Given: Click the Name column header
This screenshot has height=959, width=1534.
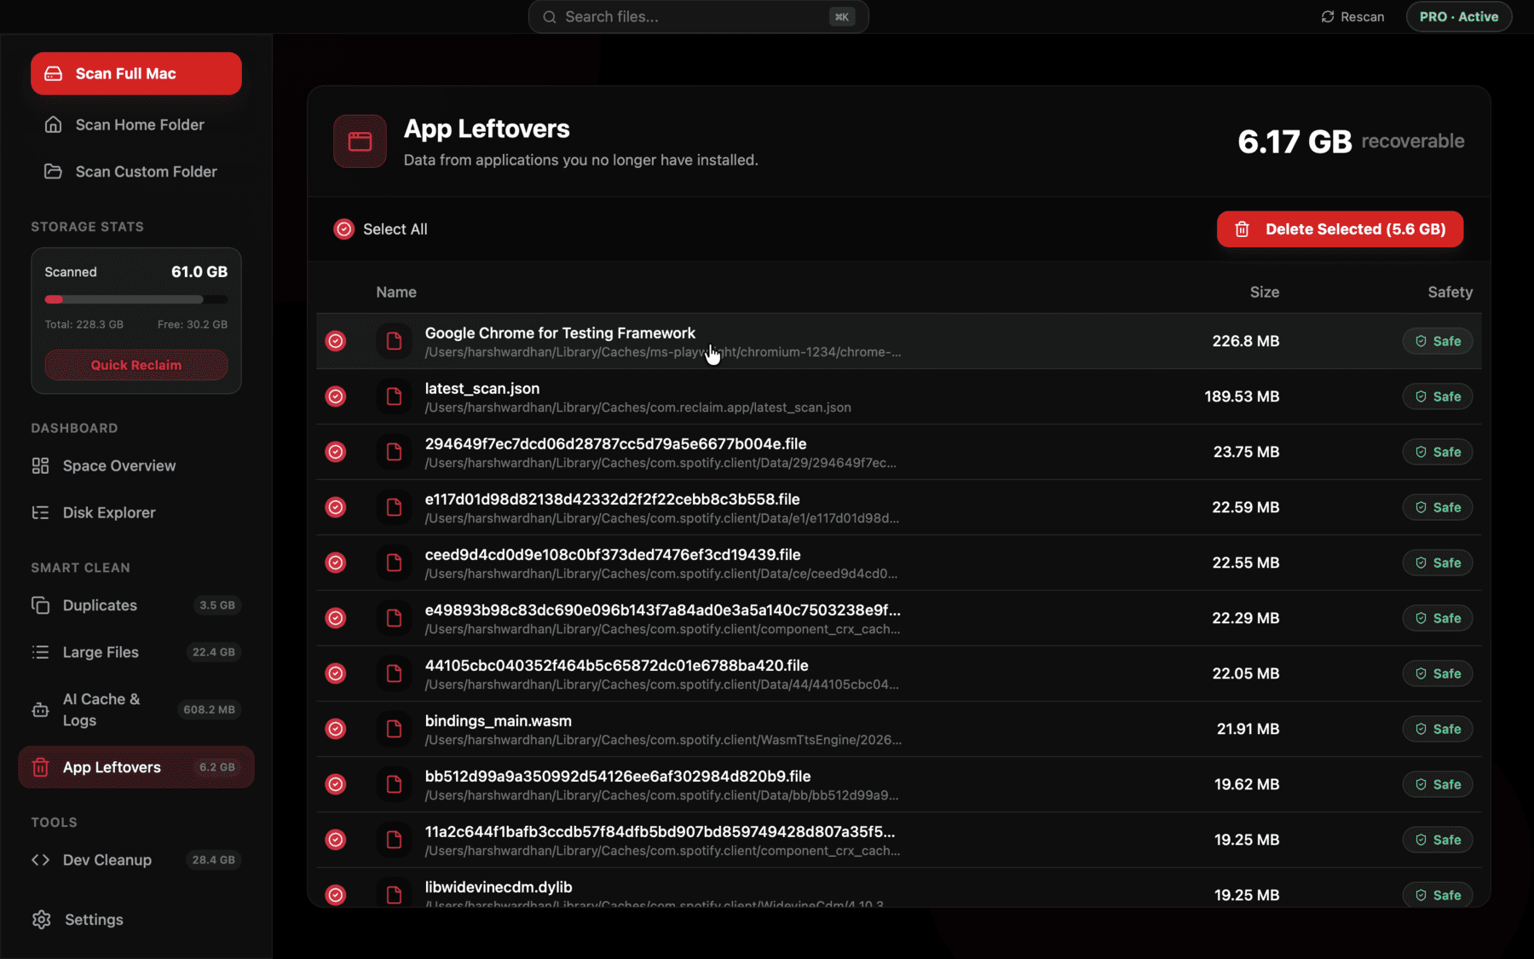Looking at the screenshot, I should 396,292.
